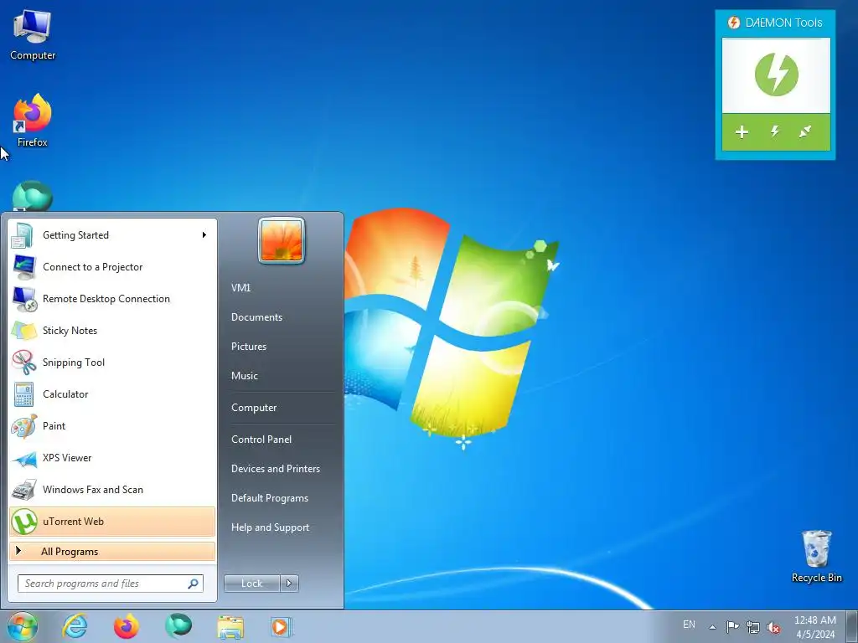Launch the Snipping Tool scissors icon
This screenshot has width=858, height=643.
[x=24, y=363]
